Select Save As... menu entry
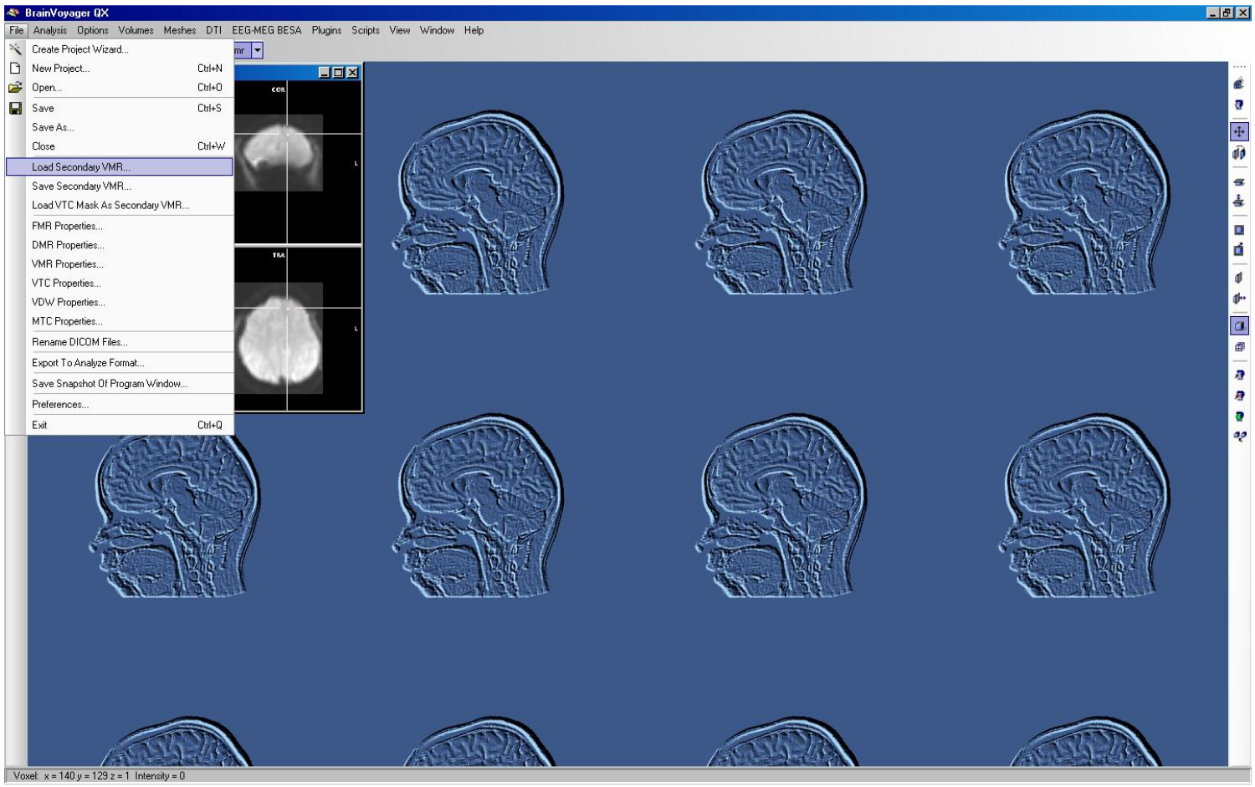The height and width of the screenshot is (787, 1255). (x=119, y=127)
